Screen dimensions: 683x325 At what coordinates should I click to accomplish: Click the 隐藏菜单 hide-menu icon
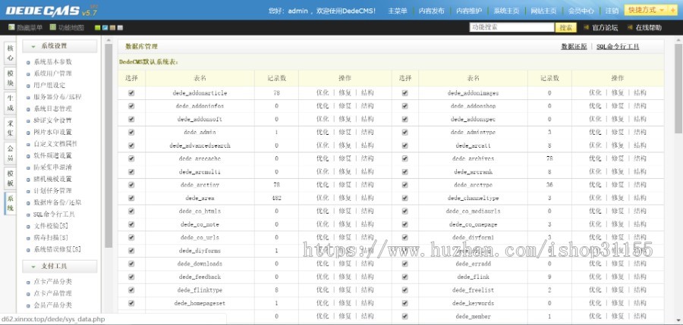(x=11, y=27)
